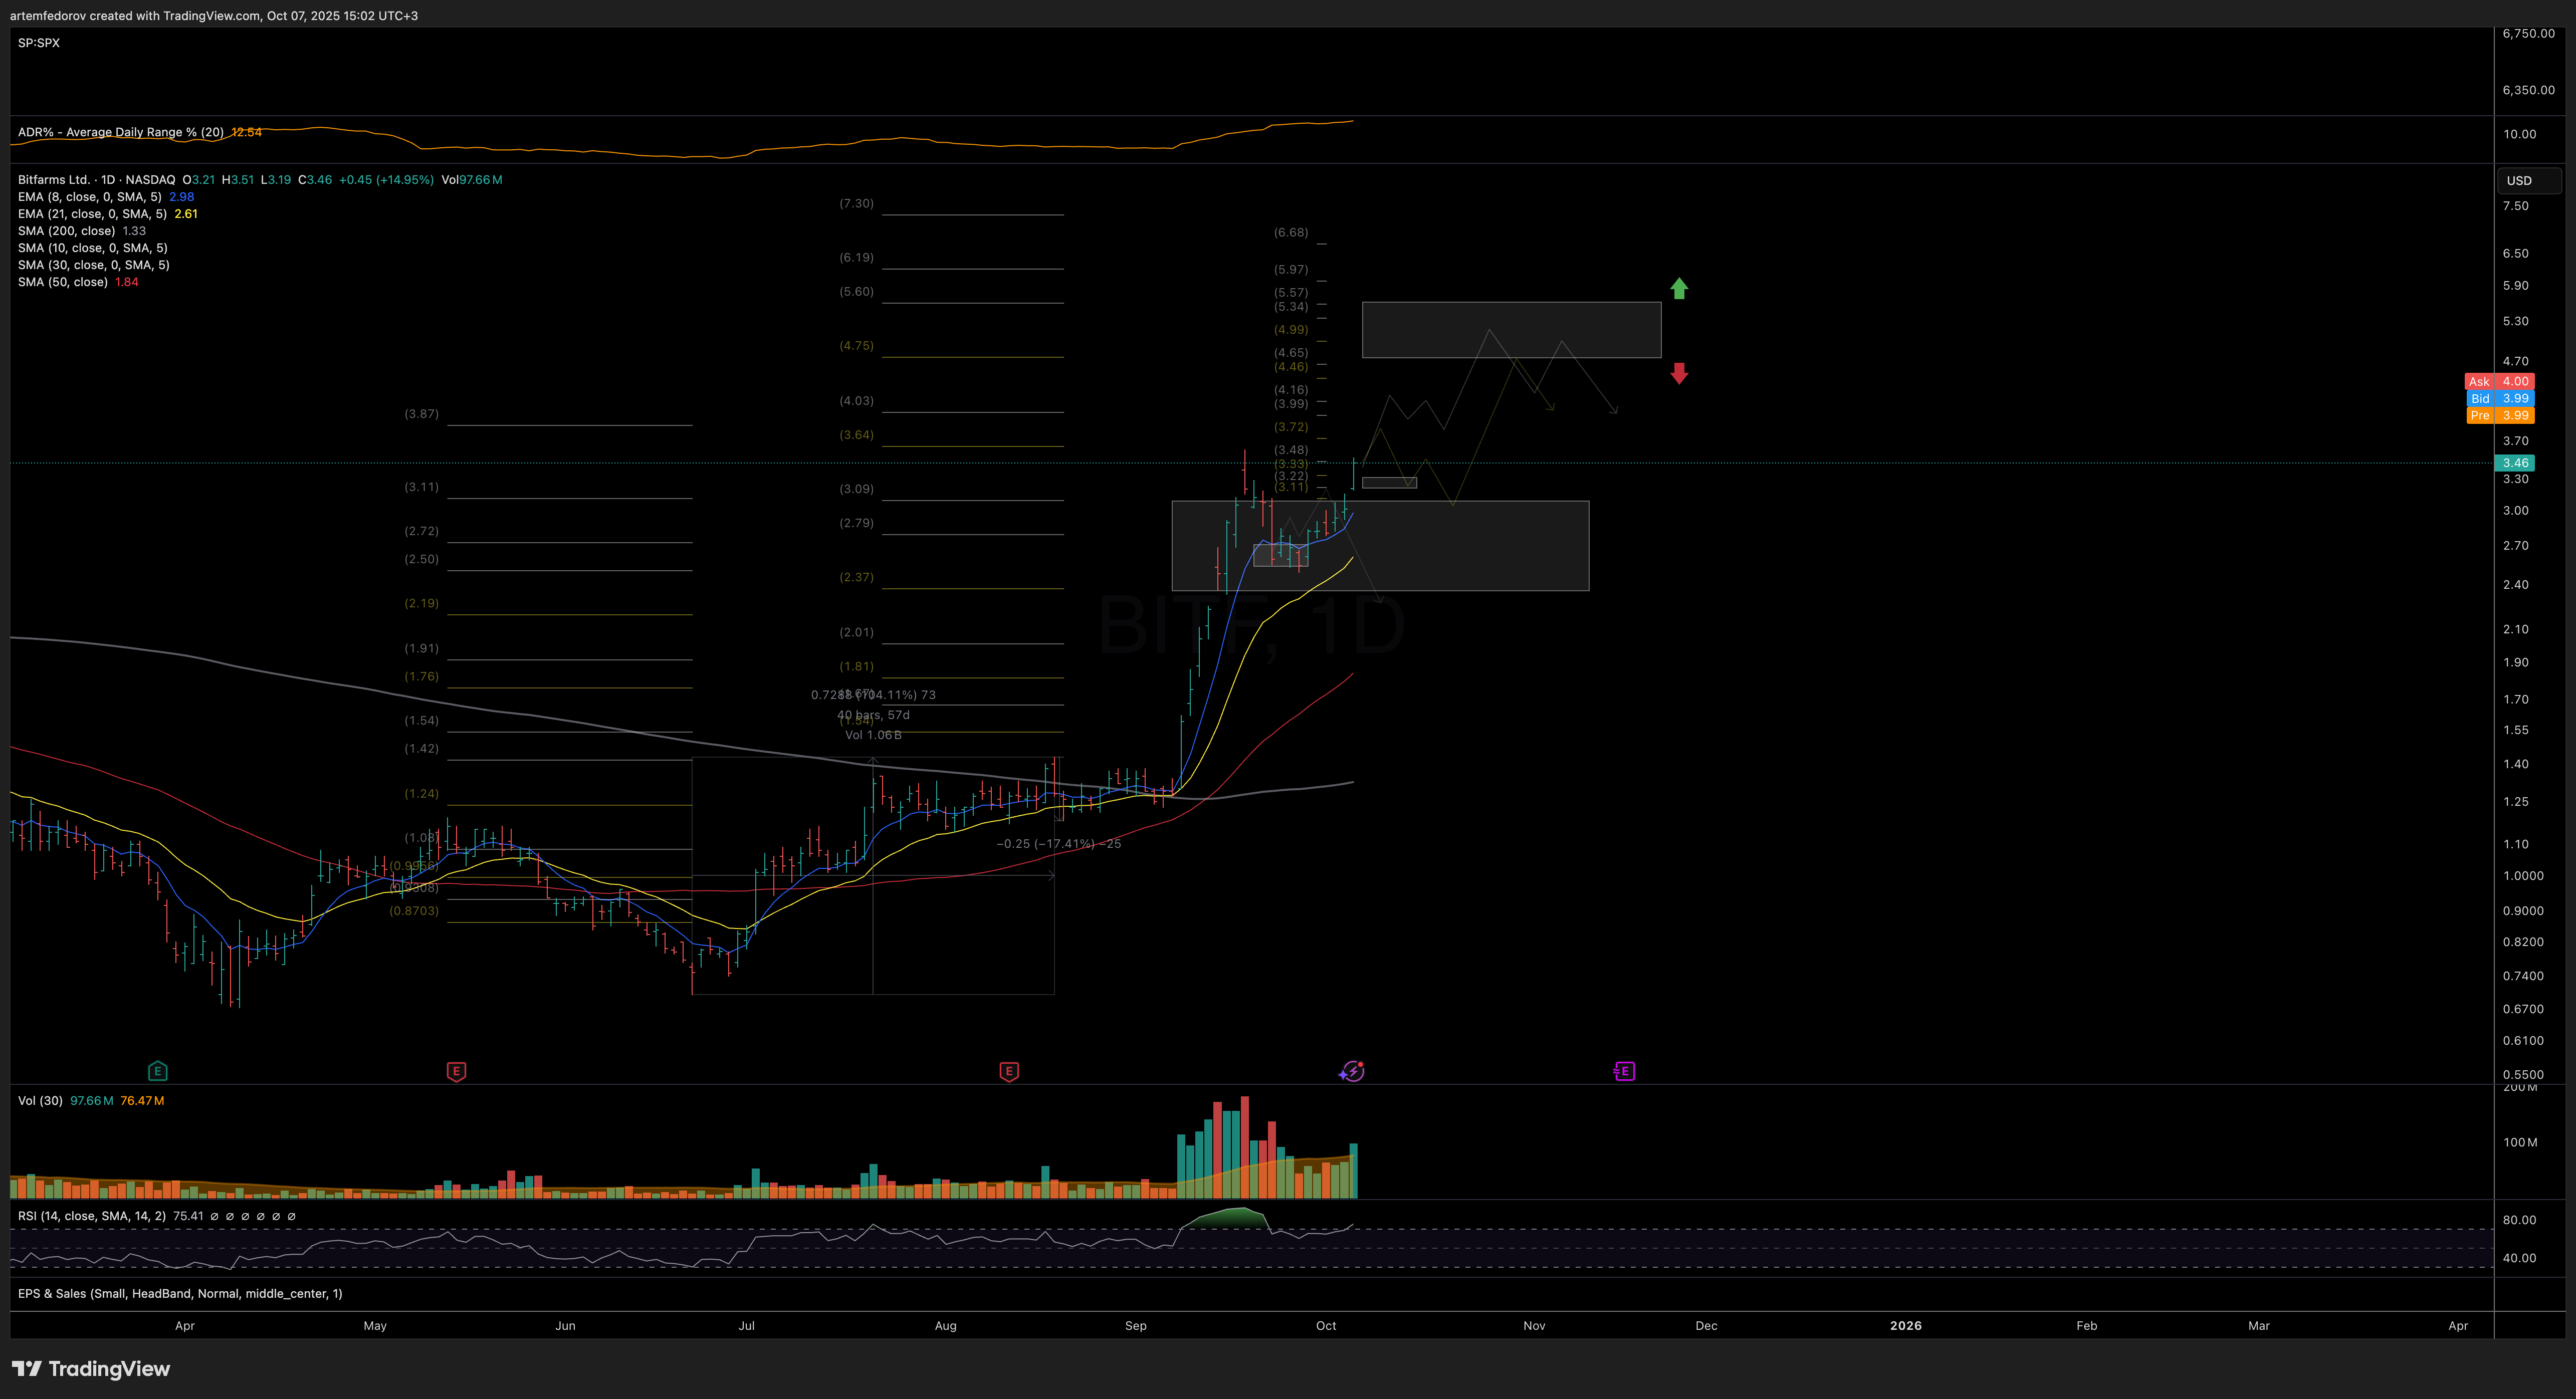Screen dimensions: 2576x1399
Task: Select the SMA (50, close) legend
Action: pos(63,282)
